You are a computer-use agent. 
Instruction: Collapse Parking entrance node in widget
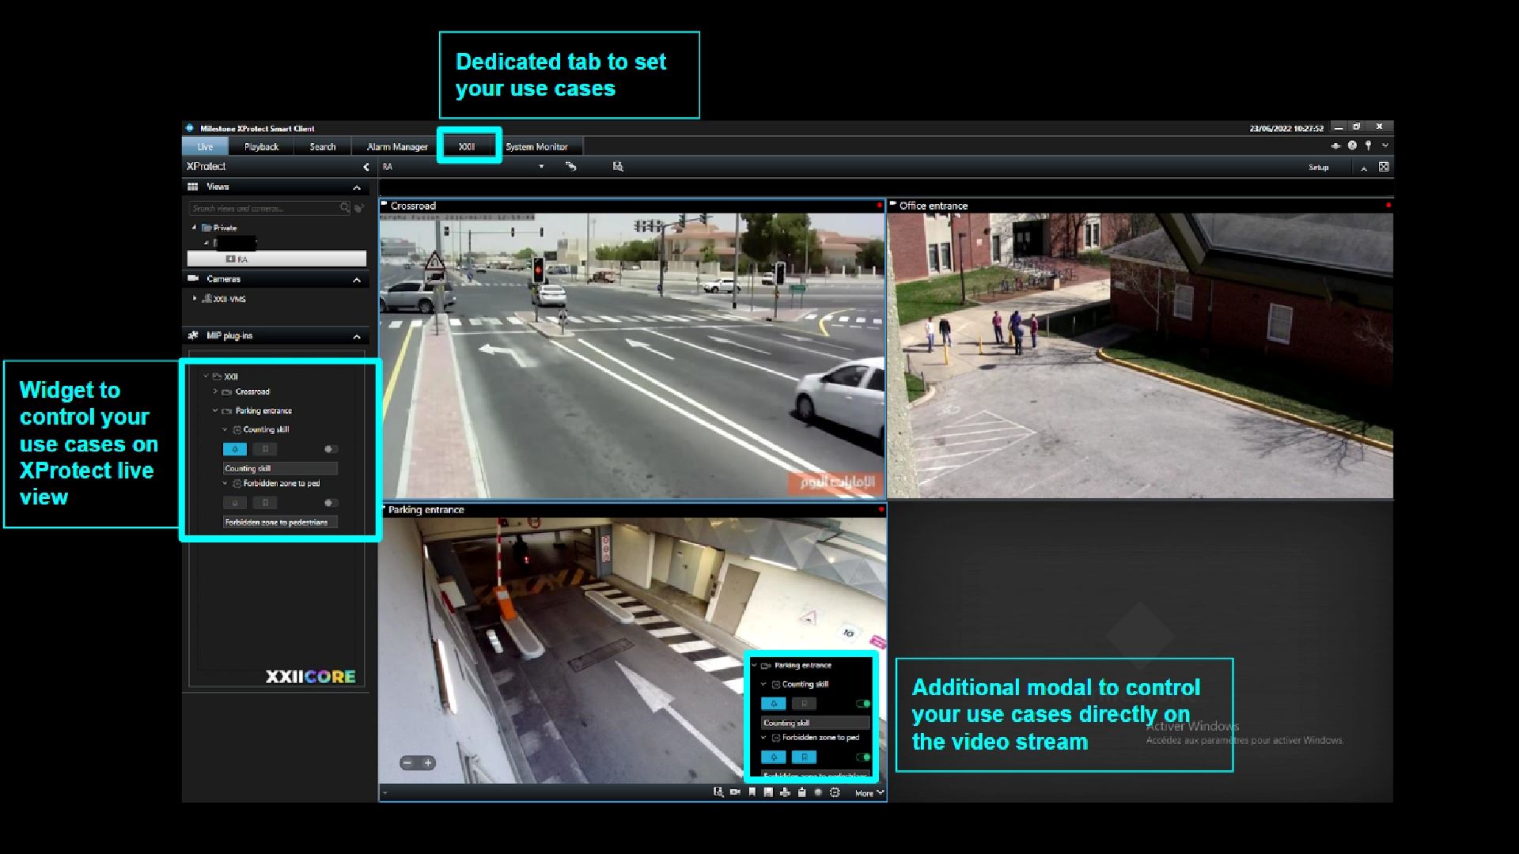(x=215, y=410)
